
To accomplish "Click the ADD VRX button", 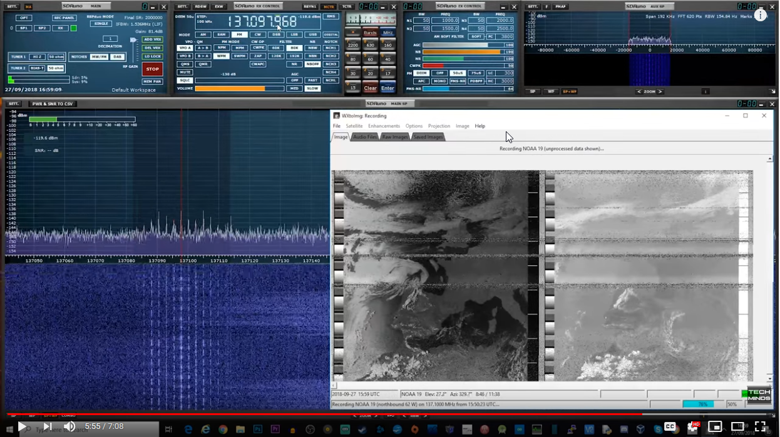I will (x=152, y=39).
